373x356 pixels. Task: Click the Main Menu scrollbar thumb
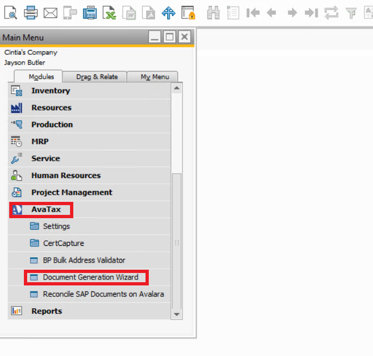click(176, 241)
